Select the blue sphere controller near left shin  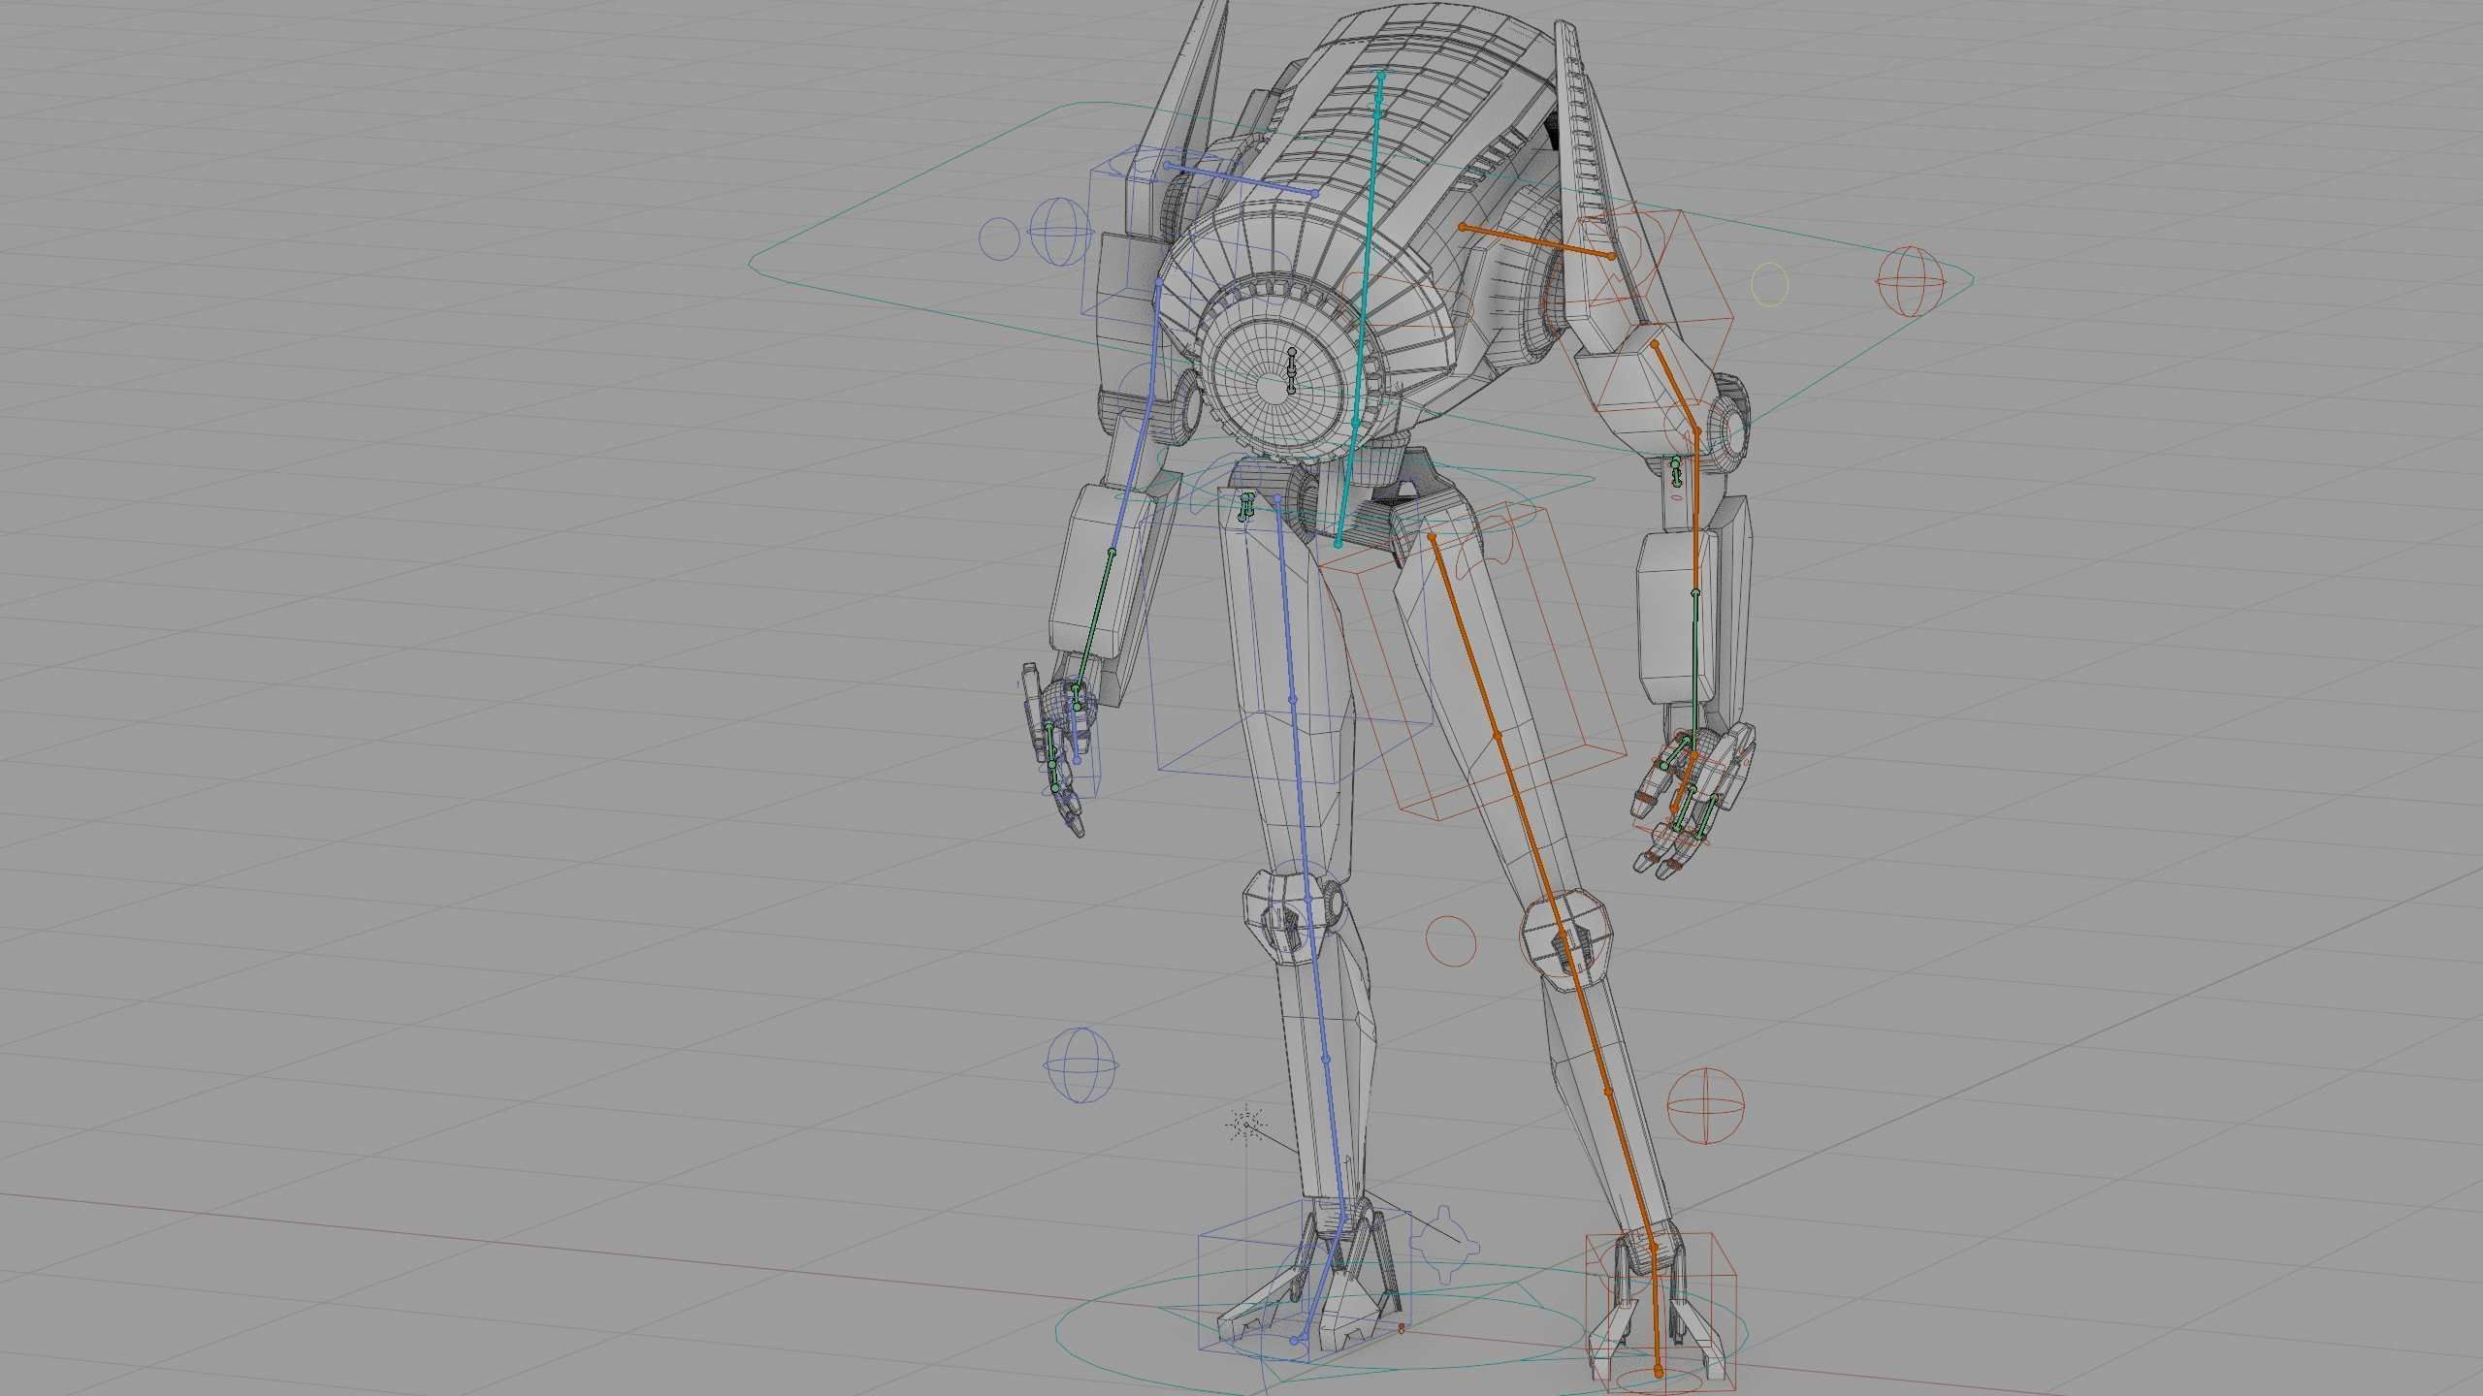coord(1080,1064)
